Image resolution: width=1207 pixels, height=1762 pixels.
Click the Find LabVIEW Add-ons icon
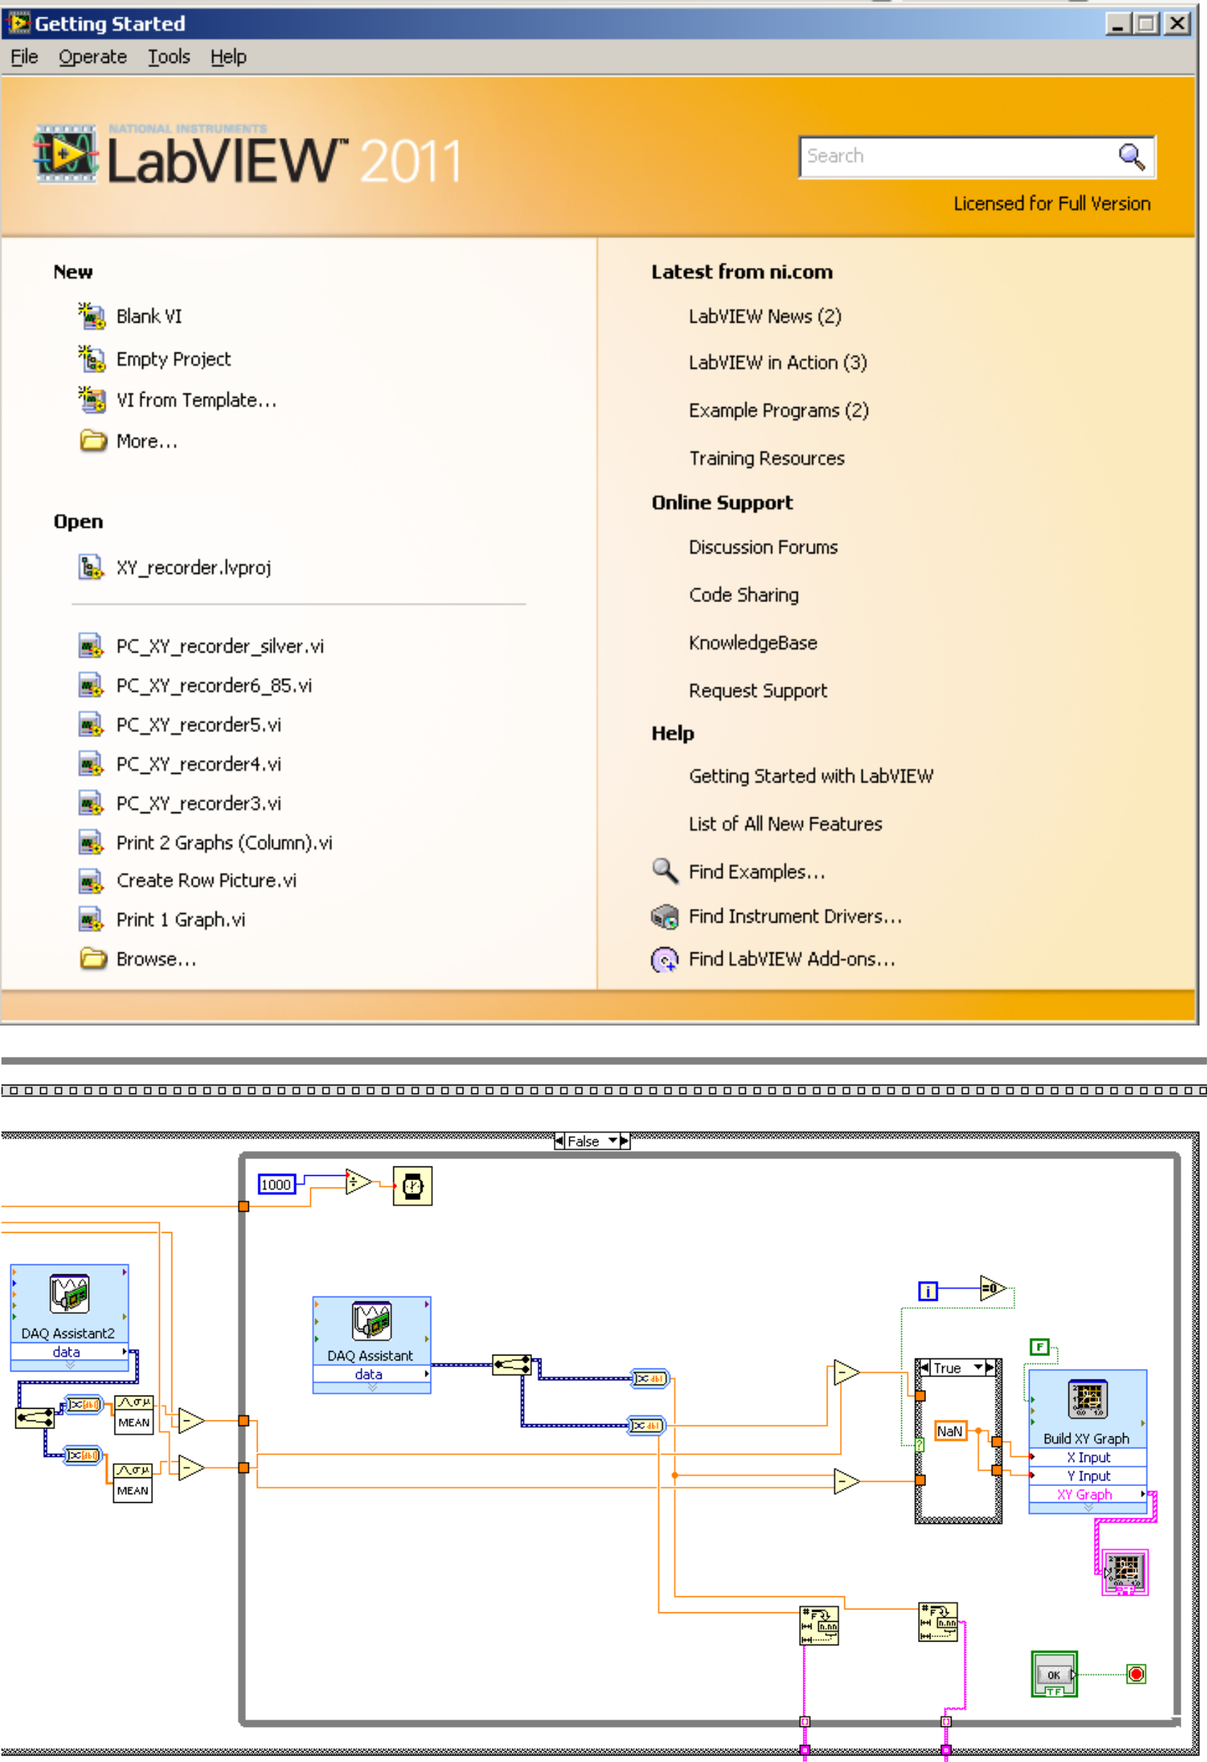665,961
